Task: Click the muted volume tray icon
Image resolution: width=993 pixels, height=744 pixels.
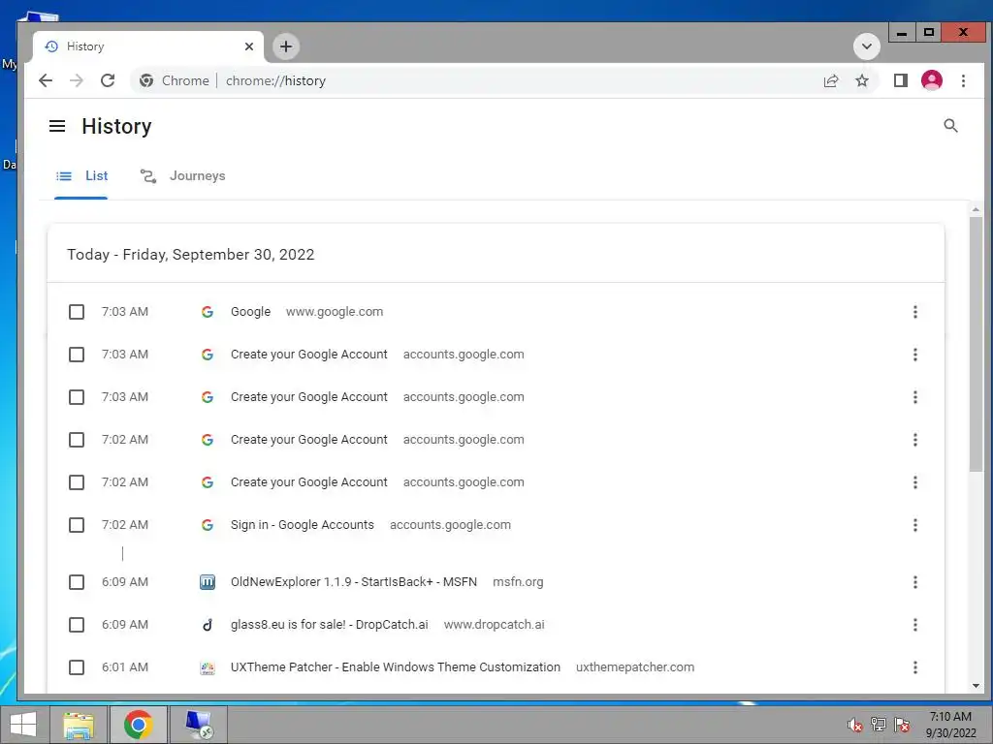Action: pos(854,725)
